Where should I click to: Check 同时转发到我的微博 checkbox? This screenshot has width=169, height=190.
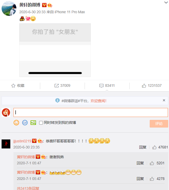[41, 123]
